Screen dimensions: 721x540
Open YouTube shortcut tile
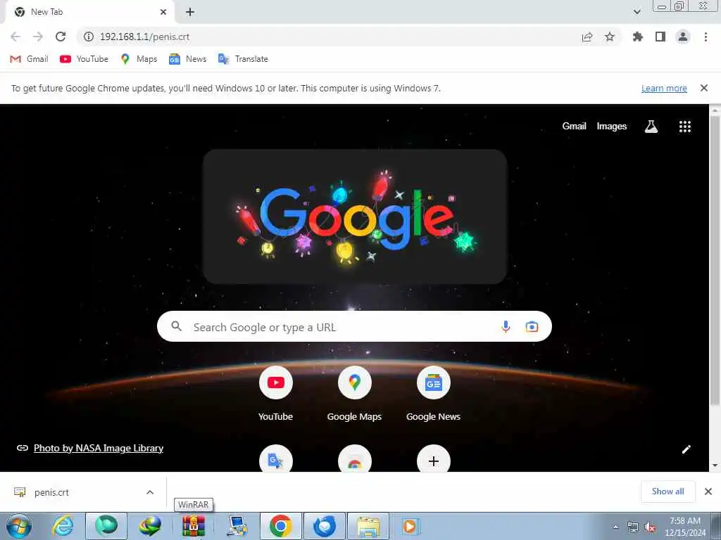(x=276, y=394)
